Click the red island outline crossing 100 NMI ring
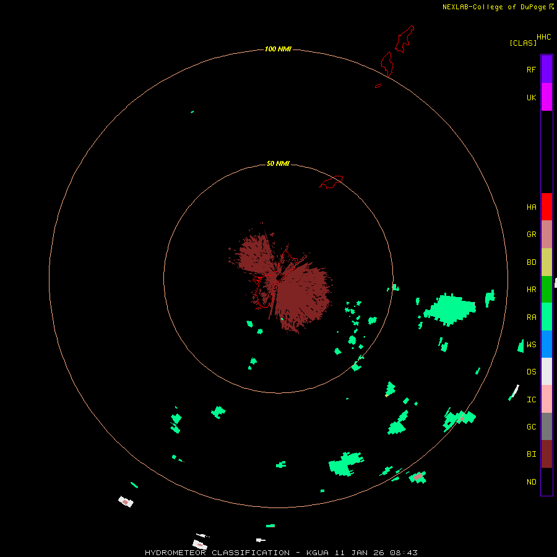557x557 pixels. [387, 64]
